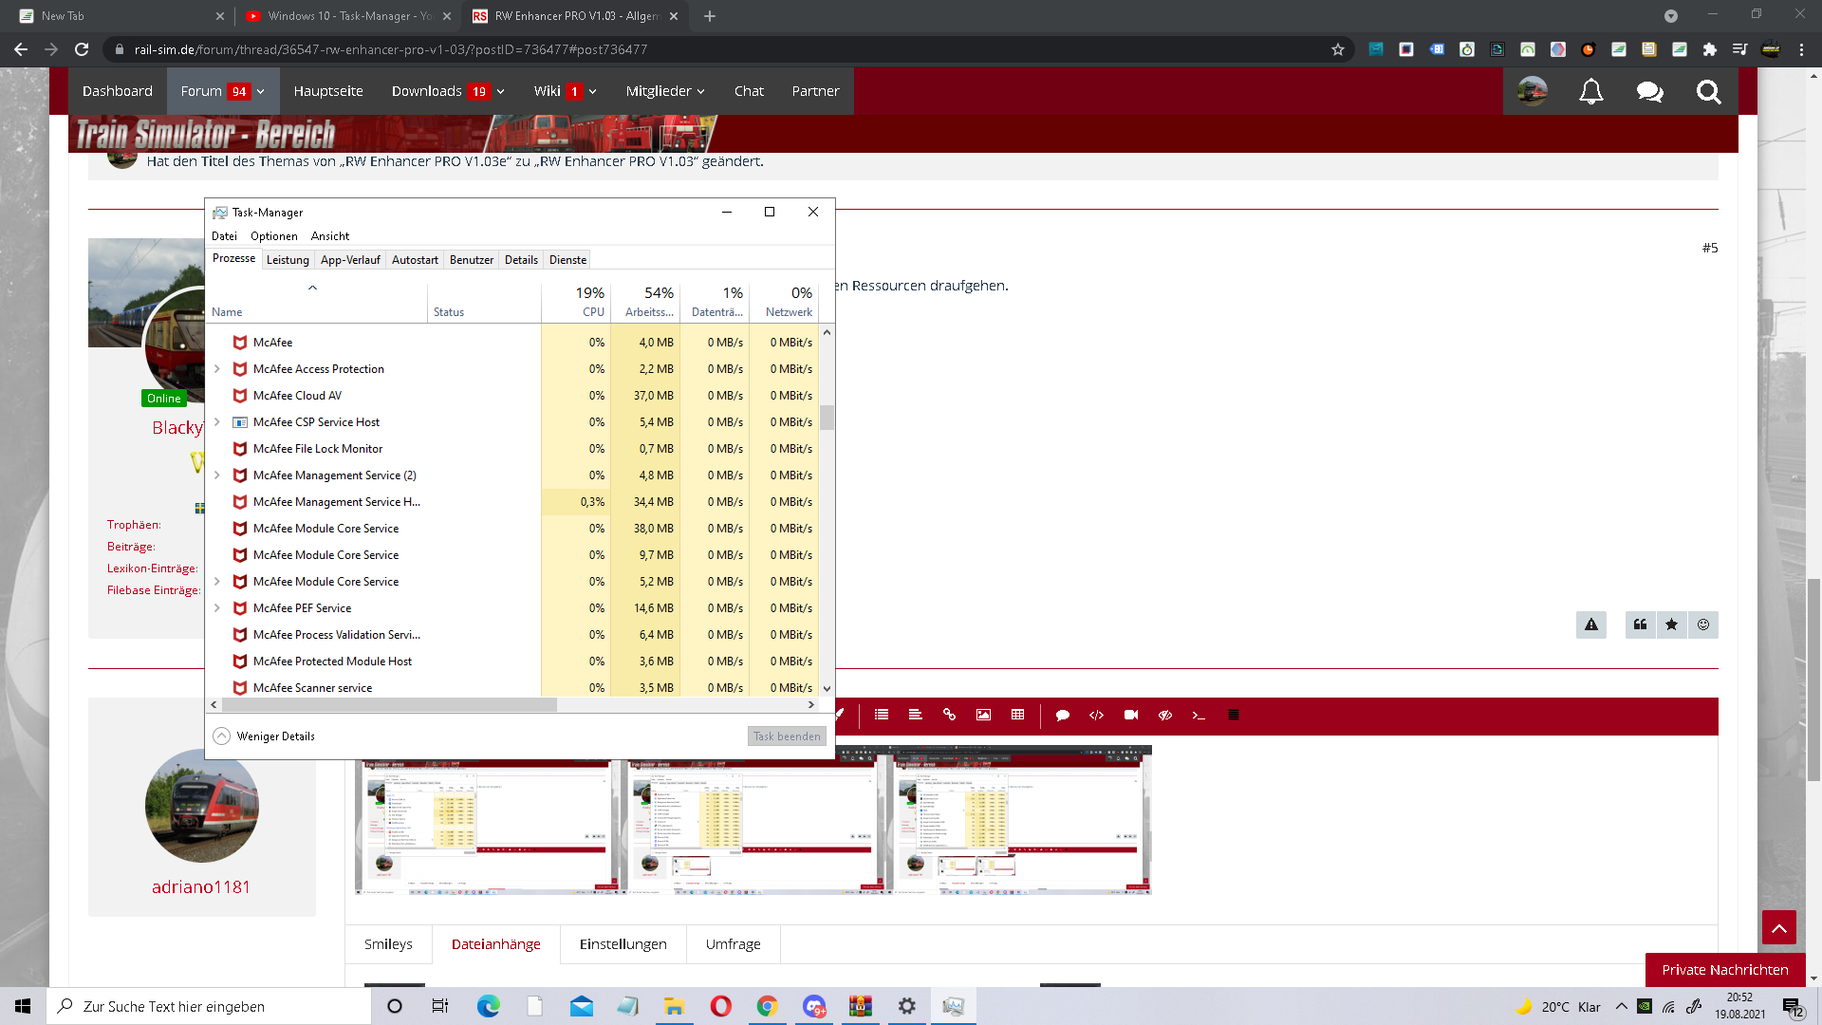Click the quote icon on post #5
This screenshot has height=1025, width=1822.
(x=1640, y=624)
